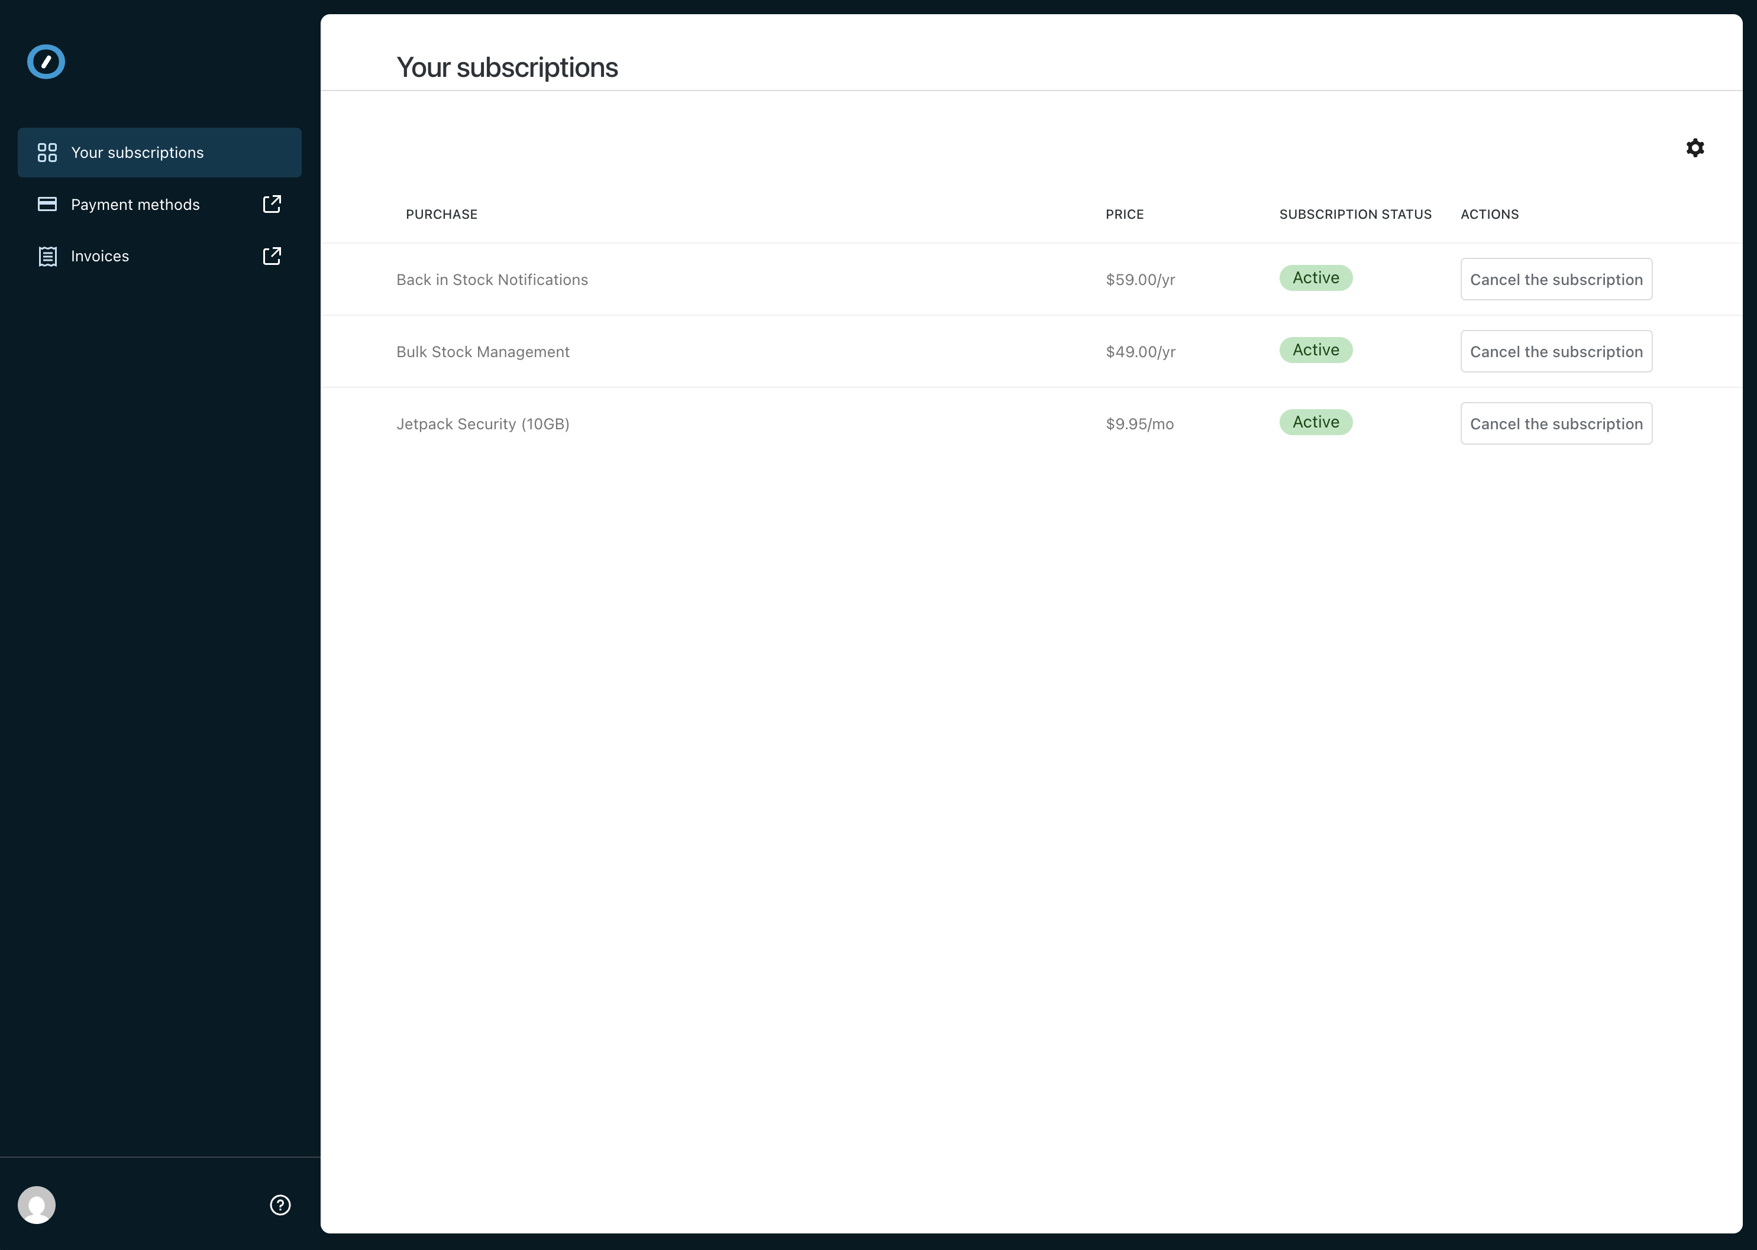The image size is (1757, 1250).
Task: Open Invoices menu item
Action: point(100,256)
